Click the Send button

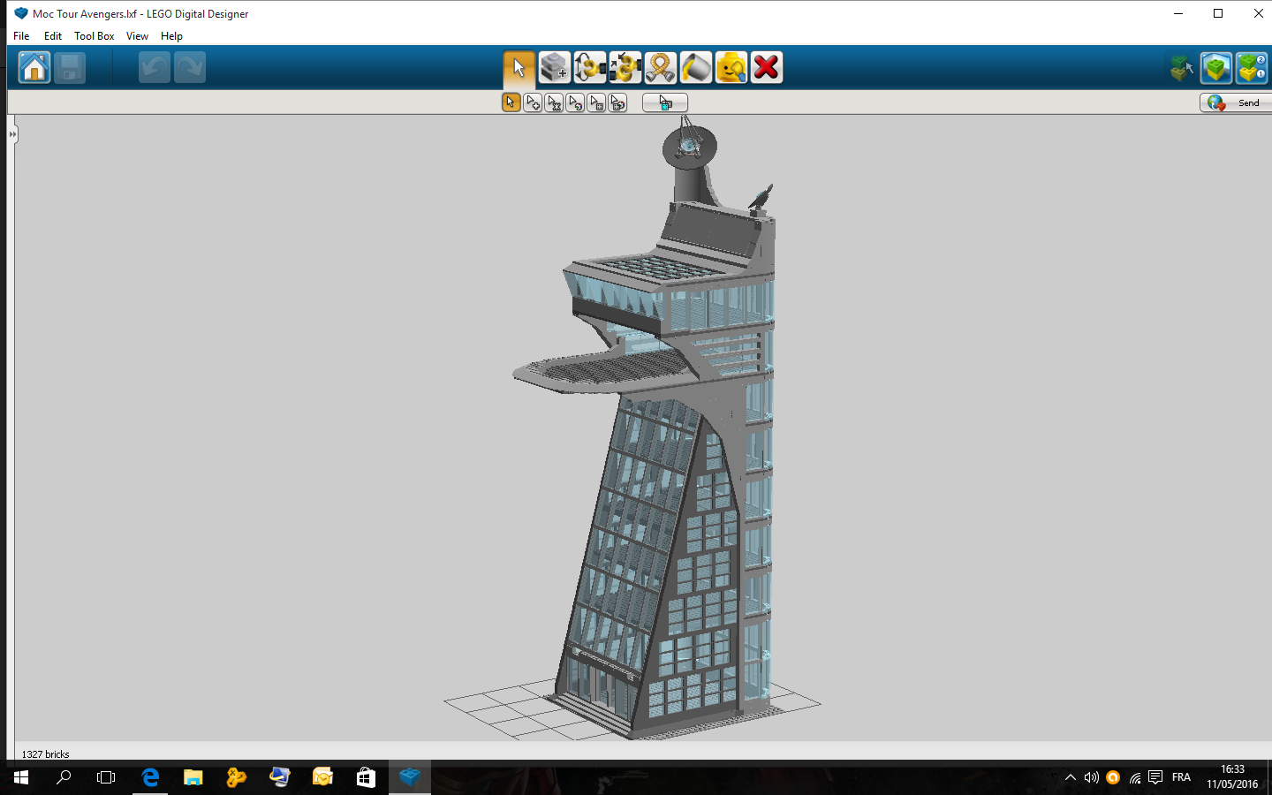(1237, 103)
